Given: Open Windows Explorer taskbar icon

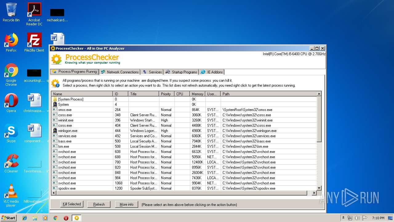Looking at the screenshot, I should 35,218.
